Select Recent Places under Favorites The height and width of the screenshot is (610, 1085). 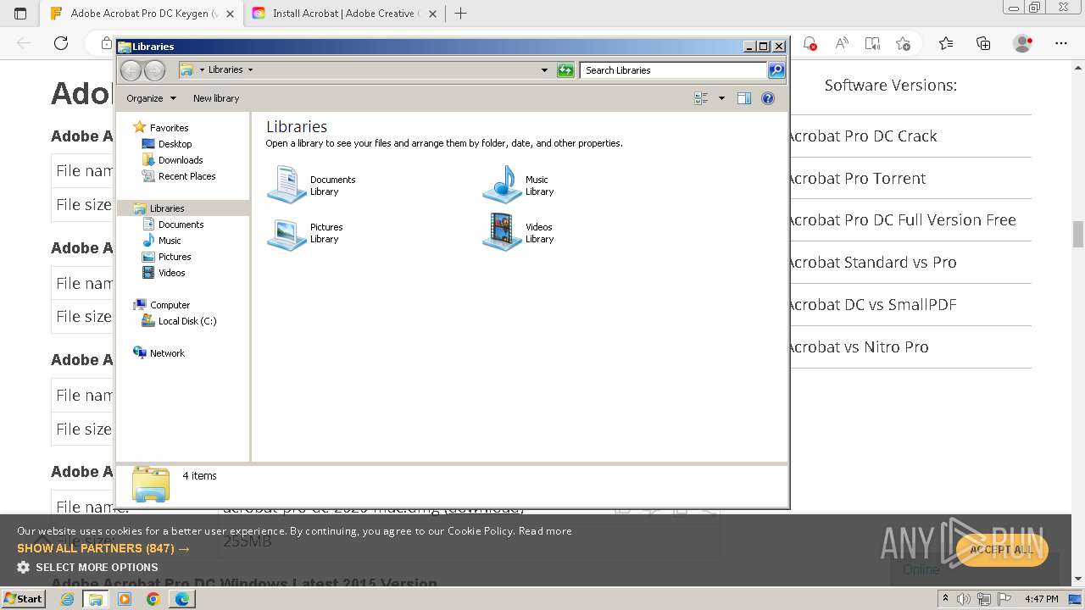click(x=186, y=176)
